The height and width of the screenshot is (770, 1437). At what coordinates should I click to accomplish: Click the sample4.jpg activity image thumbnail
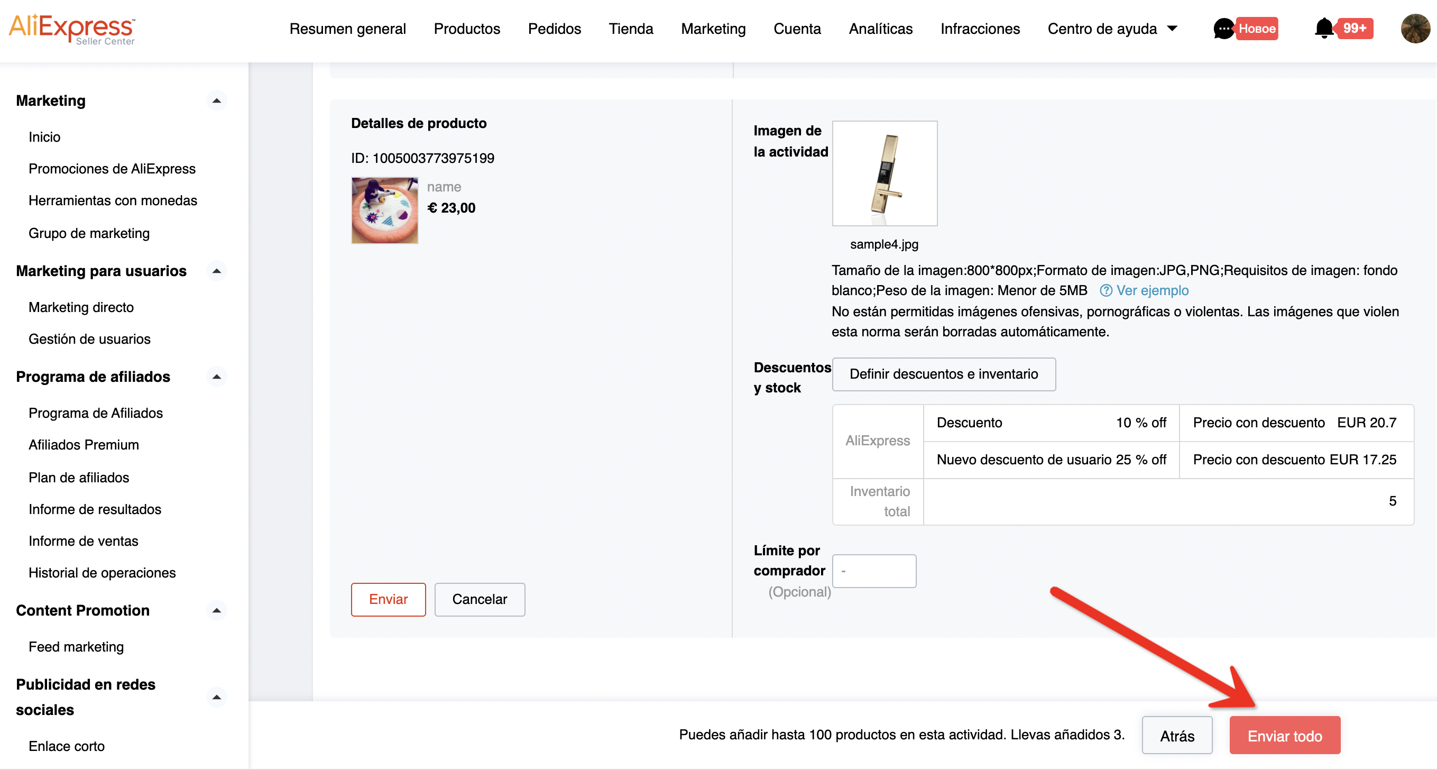pyautogui.click(x=884, y=173)
